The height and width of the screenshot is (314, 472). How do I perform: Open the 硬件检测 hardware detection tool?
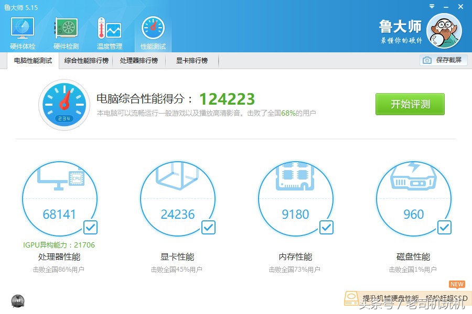[x=66, y=30]
